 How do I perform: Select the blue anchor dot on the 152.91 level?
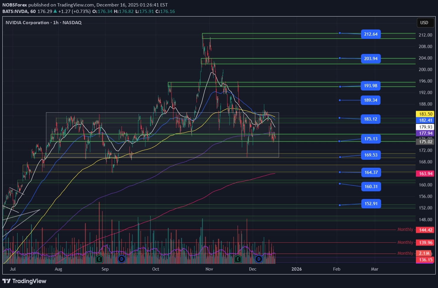340,205
